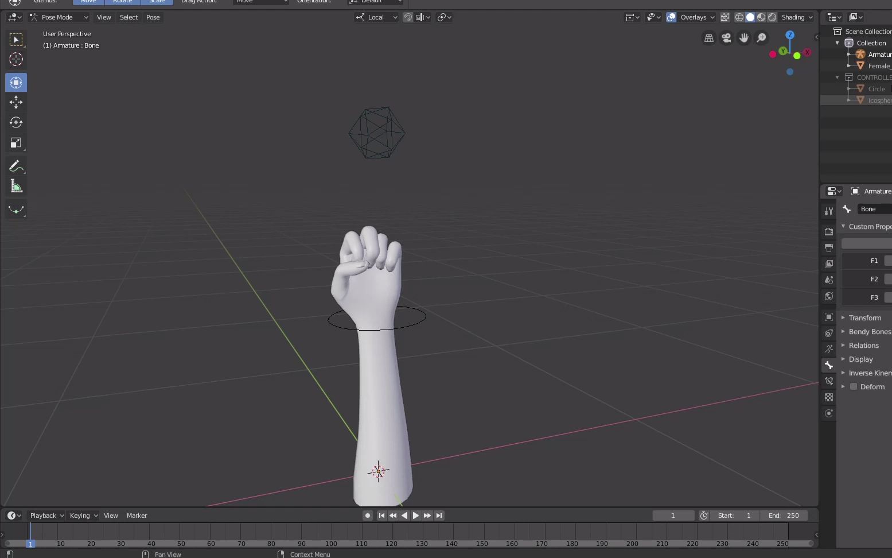Choose the Move tool in toolbar
892x558 pixels.
[x=16, y=102]
